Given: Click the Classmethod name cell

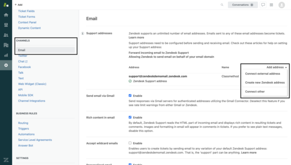Looking at the screenshot, I should [x=230, y=76].
